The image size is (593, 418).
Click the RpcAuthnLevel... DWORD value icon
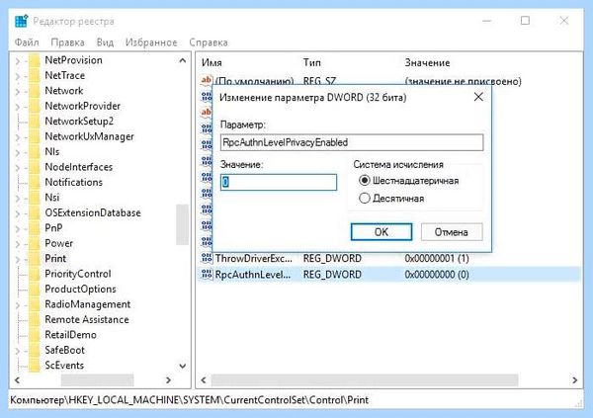tap(207, 275)
